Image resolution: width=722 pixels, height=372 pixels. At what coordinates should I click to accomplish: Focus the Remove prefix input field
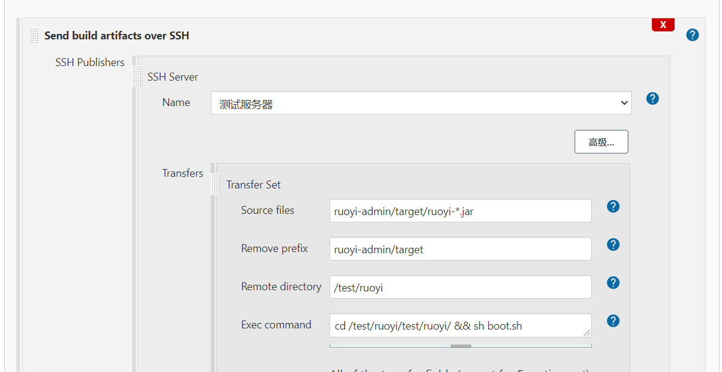[x=460, y=249]
